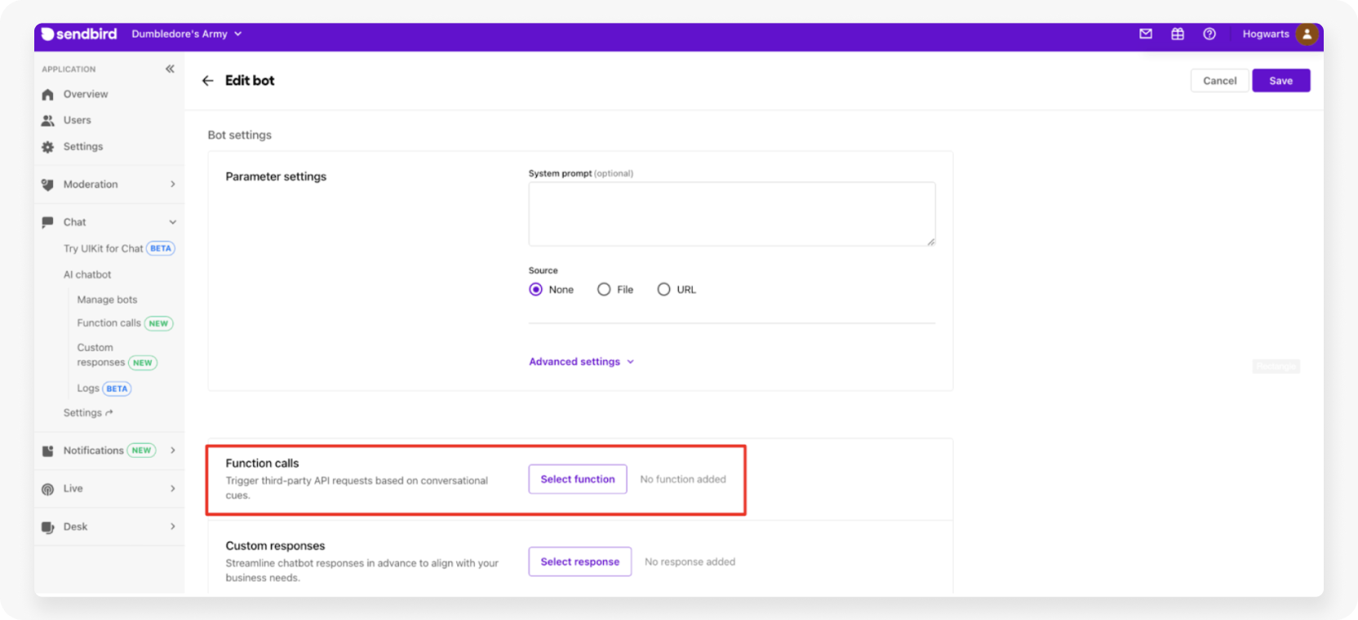1358x620 pixels.
Task: Click the 'No function added' text
Action: coord(683,479)
